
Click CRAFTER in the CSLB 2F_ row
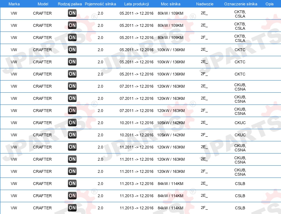(42, 208)
